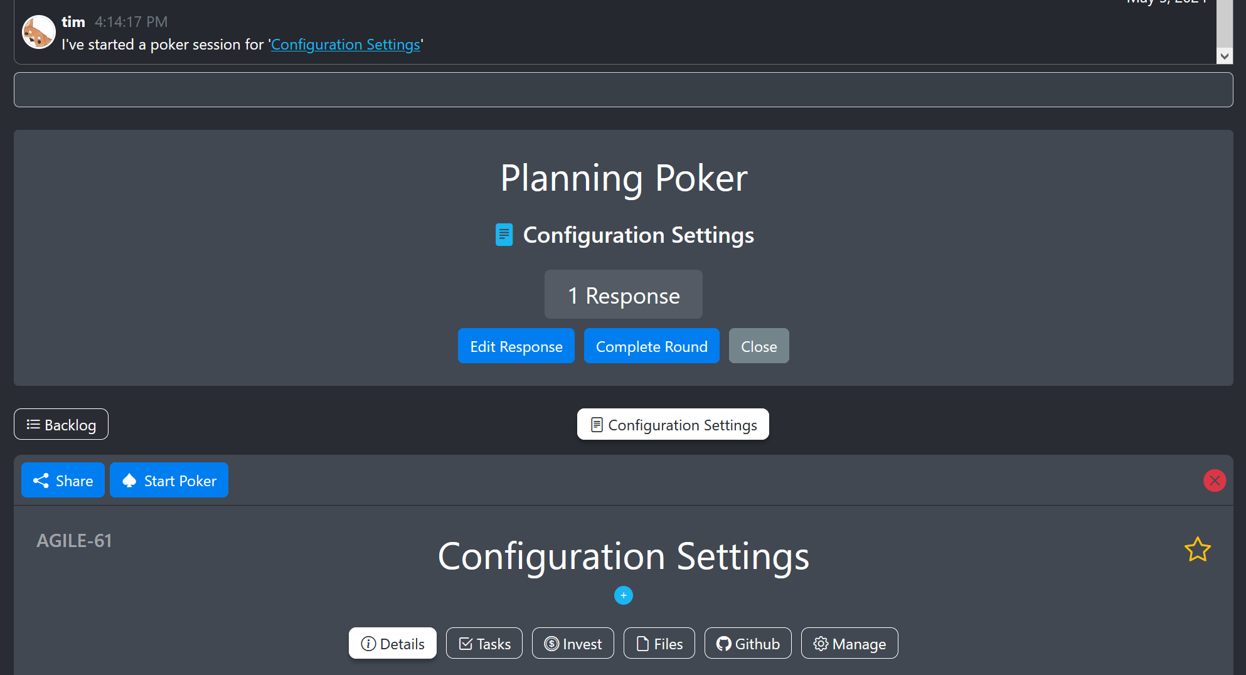
Task: Click the script icon beside Configuration Settings heading
Action: [x=504, y=234]
